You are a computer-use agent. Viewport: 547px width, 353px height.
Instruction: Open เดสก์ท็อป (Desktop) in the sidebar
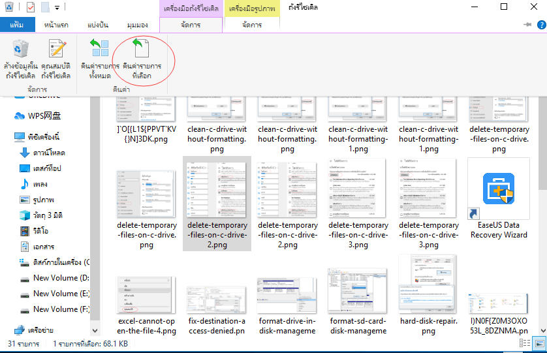[40, 168]
